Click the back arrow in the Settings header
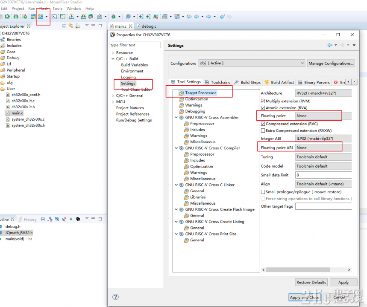This screenshot has height=307, width=367. tap(330, 45)
